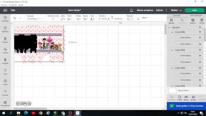Screen dimensions: 206x116
Task: Switch to the Camadas tab
Action: tap(176, 15)
